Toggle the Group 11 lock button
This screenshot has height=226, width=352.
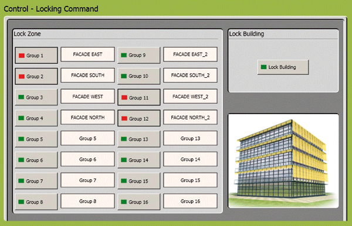139,97
